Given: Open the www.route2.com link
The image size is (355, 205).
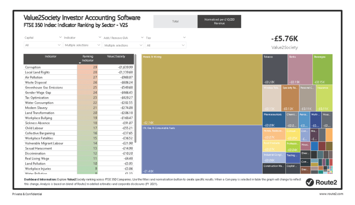Looking at the screenshot, I should click(x=331, y=194).
